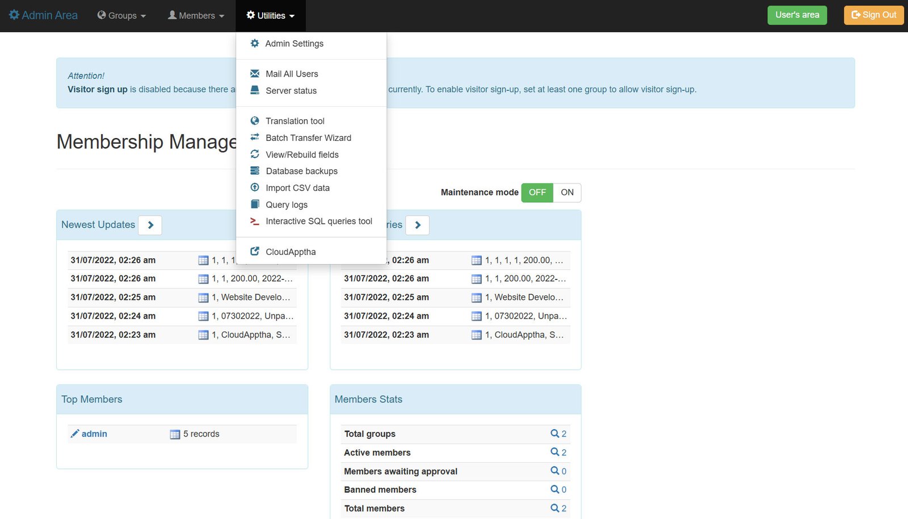Click Members person icon in navbar
This screenshot has width=908, height=519.
(x=172, y=15)
